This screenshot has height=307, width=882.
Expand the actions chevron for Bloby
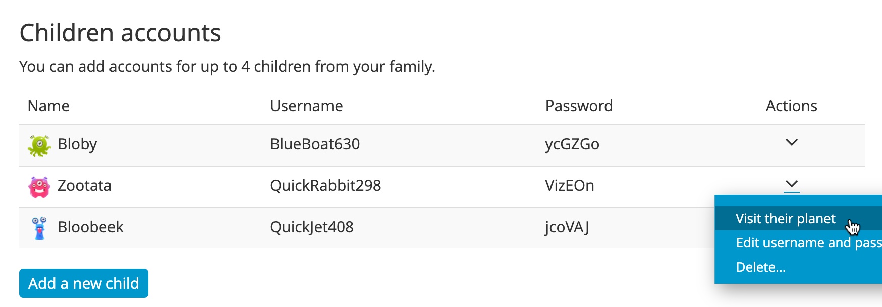(791, 143)
